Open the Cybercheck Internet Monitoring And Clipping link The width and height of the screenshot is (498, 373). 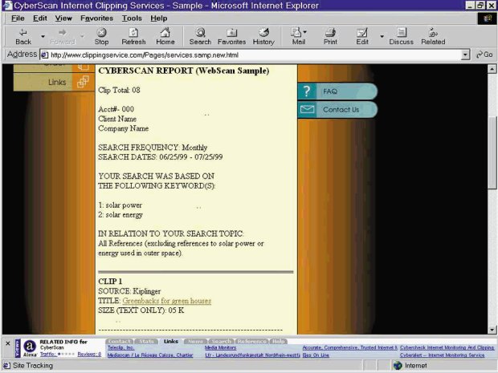pos(447,347)
